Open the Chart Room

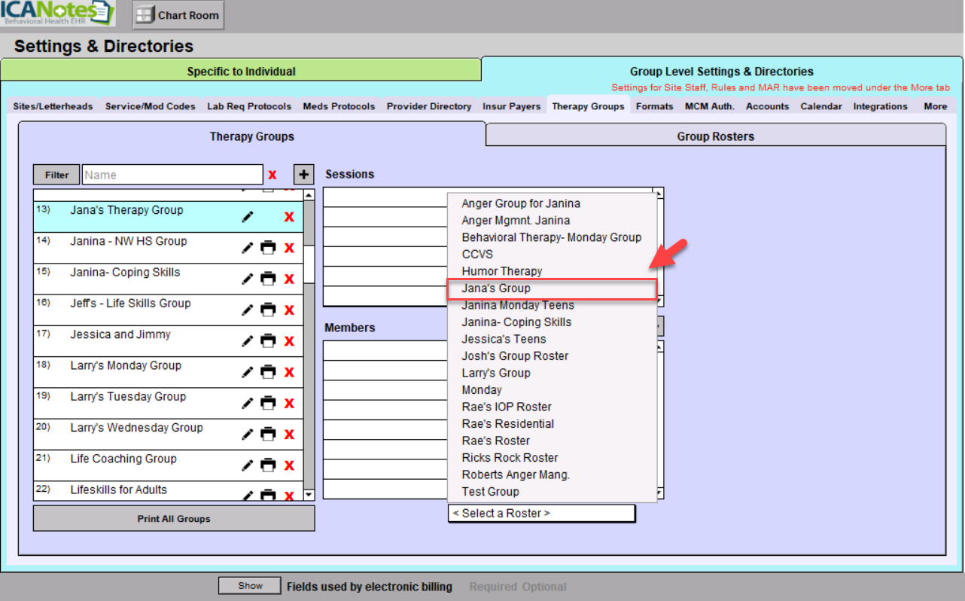click(178, 15)
